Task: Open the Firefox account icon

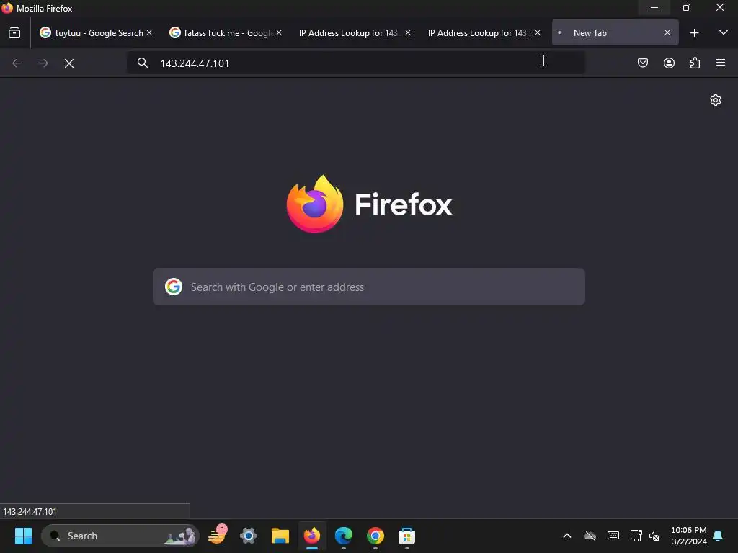Action: point(669,63)
